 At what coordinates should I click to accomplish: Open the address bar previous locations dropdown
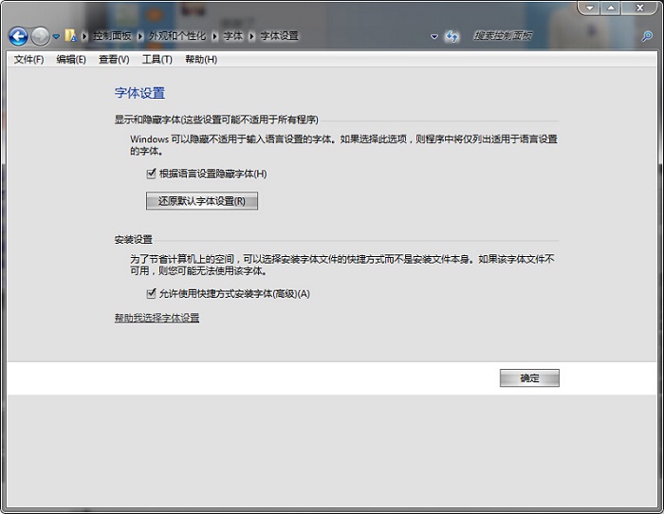434,37
